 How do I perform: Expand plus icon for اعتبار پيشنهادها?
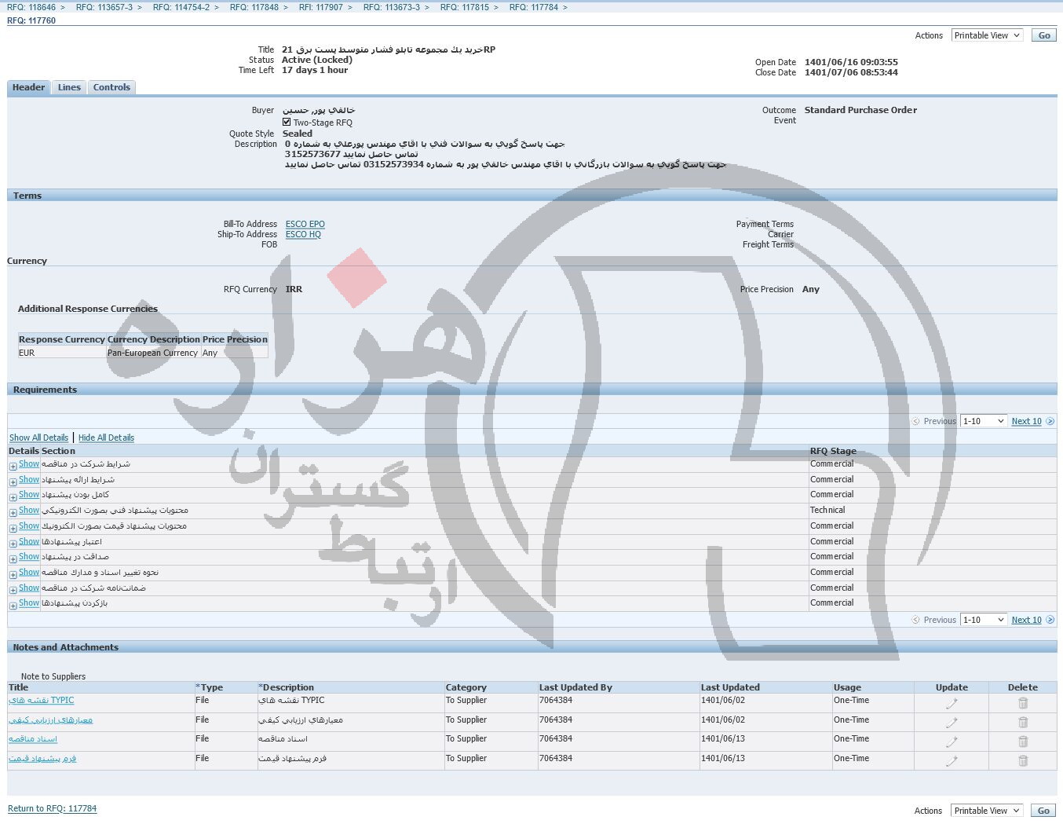[x=13, y=544]
